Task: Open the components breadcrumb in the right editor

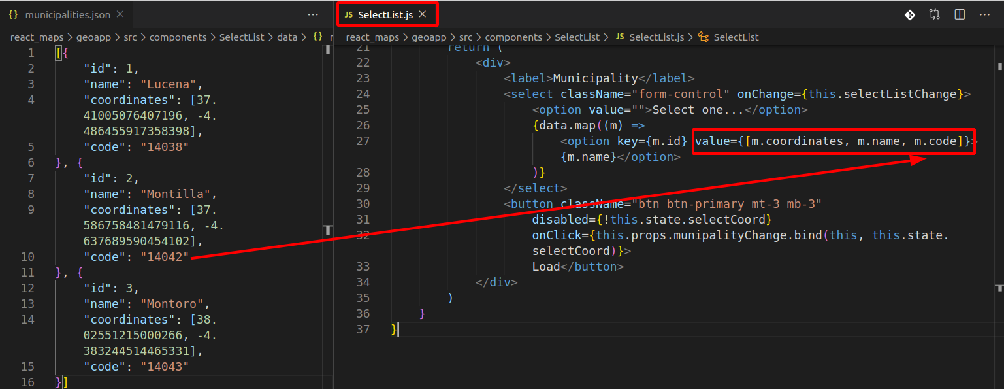Action: point(513,37)
